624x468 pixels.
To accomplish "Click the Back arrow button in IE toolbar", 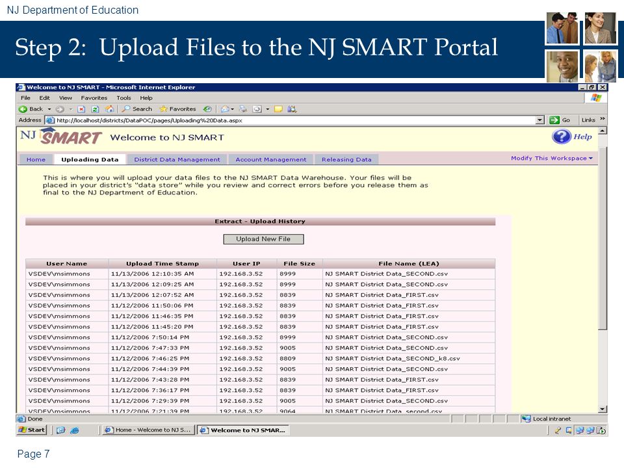I will point(31,109).
